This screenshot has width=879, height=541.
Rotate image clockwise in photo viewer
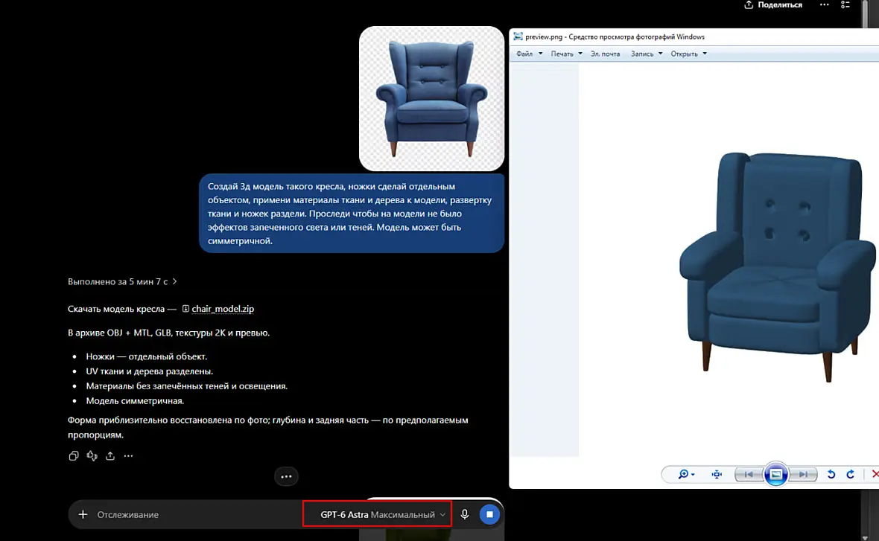[851, 474]
